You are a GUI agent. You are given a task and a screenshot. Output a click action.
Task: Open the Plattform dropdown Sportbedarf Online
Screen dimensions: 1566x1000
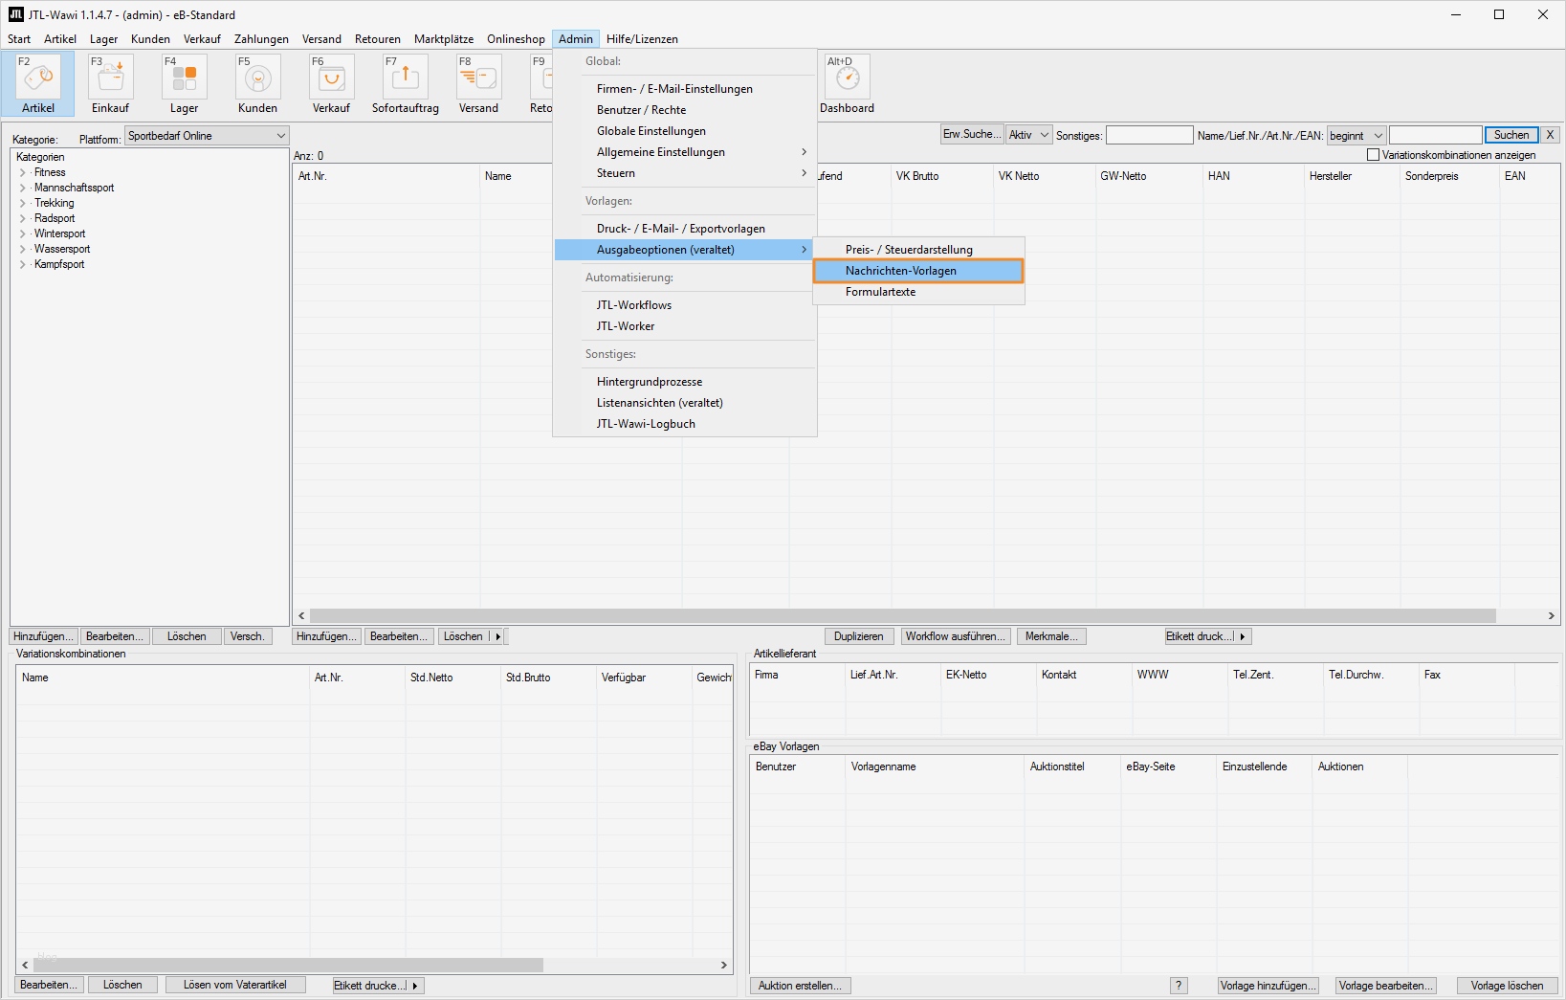(207, 136)
